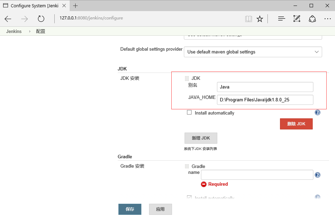Viewport: 335px width, 219px height.
Task: Expand the Jenkins breadcrumb arrow
Action: (x=30, y=31)
